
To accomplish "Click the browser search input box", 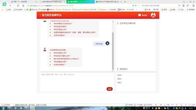I will [x=159, y=6].
